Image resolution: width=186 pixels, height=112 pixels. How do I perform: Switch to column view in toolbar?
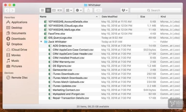(x=54, y=10)
